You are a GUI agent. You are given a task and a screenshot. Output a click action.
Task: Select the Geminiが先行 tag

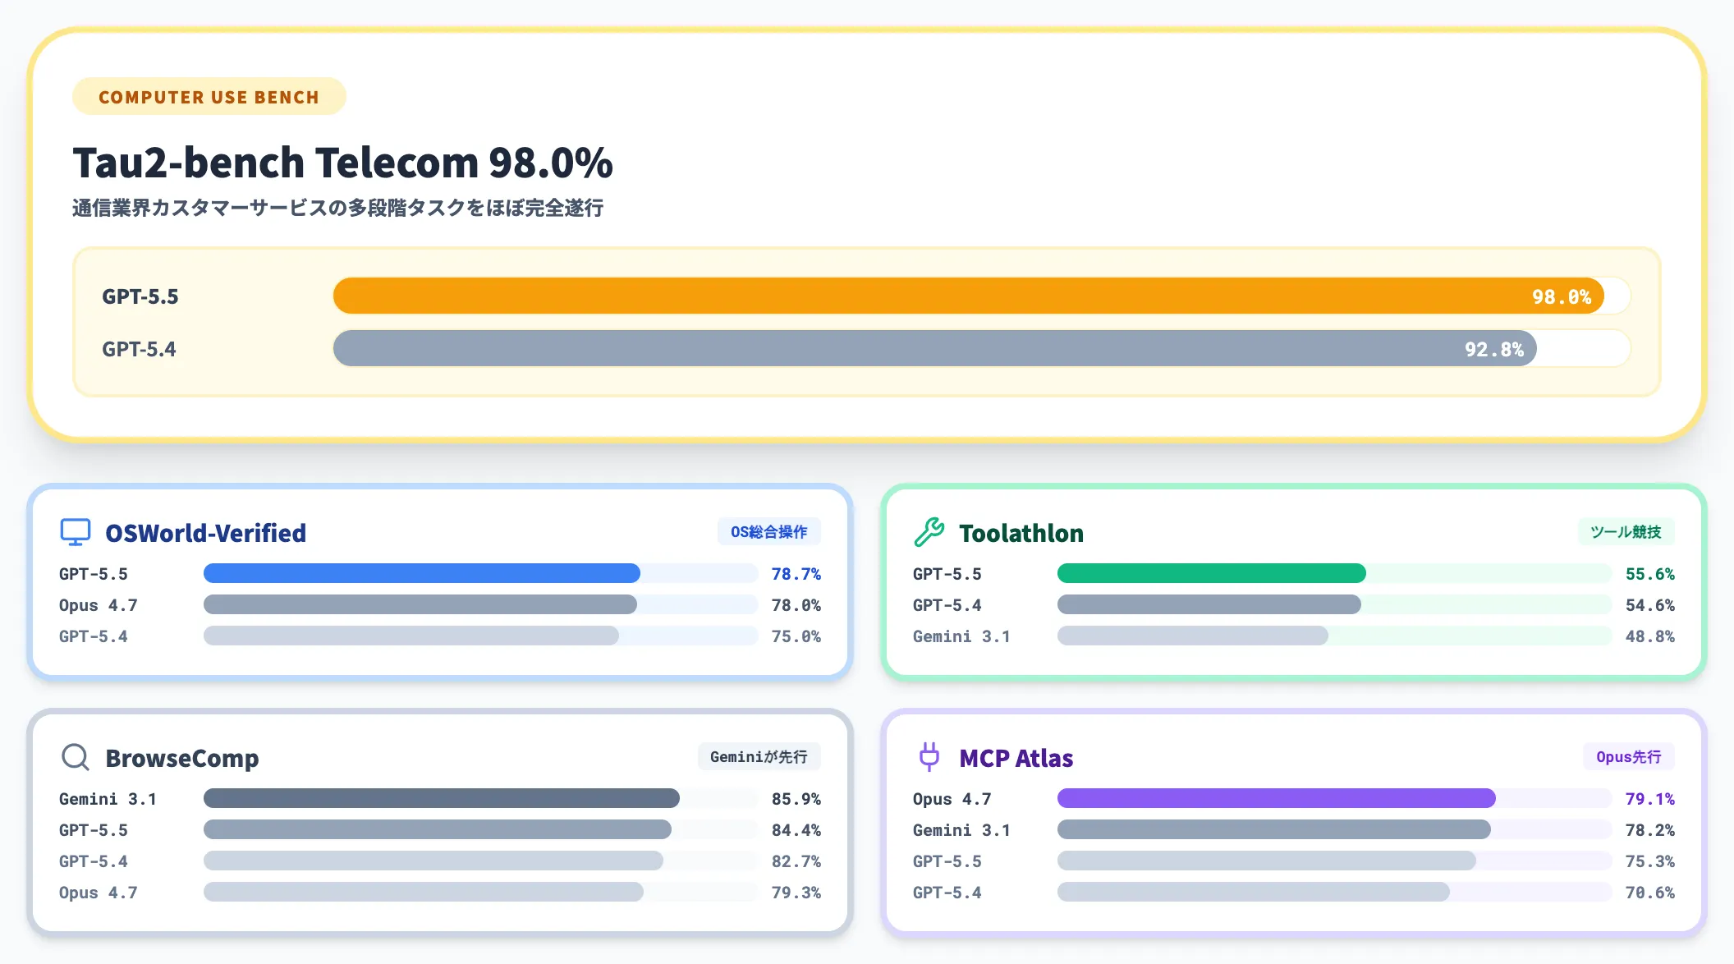click(759, 757)
